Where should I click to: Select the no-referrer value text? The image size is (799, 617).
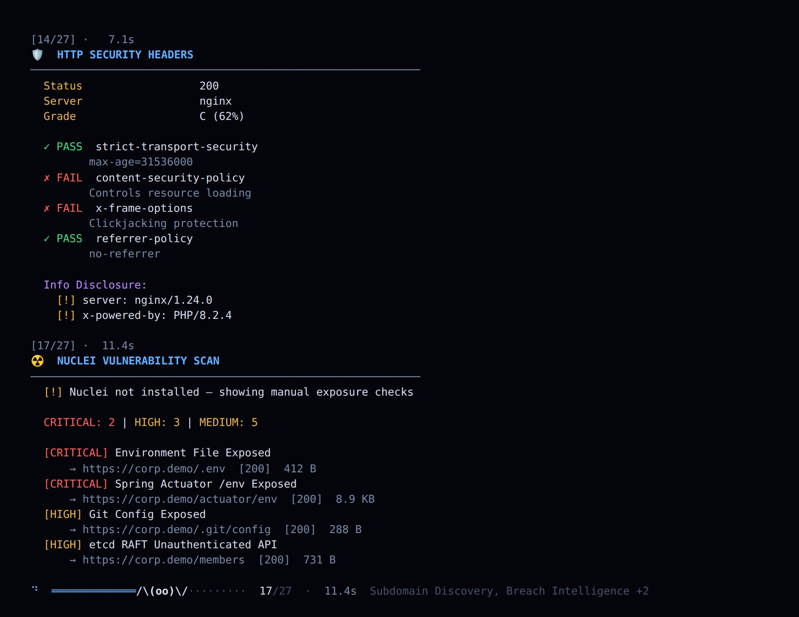[x=125, y=254]
